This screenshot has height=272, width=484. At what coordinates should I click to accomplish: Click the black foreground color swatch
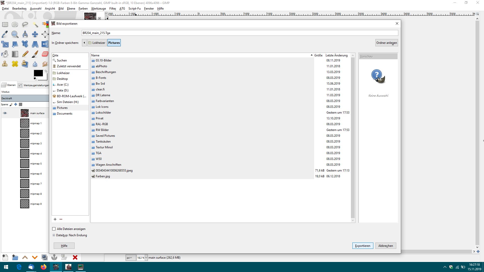[x=38, y=73]
